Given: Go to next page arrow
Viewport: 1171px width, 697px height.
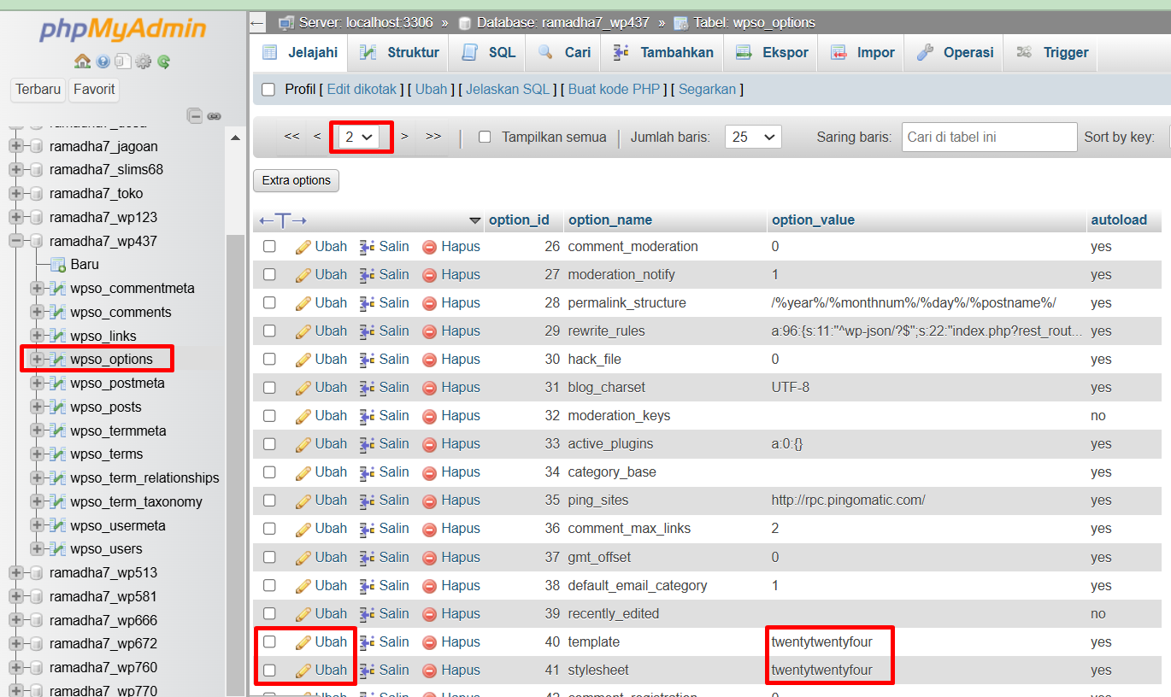Looking at the screenshot, I should (405, 137).
